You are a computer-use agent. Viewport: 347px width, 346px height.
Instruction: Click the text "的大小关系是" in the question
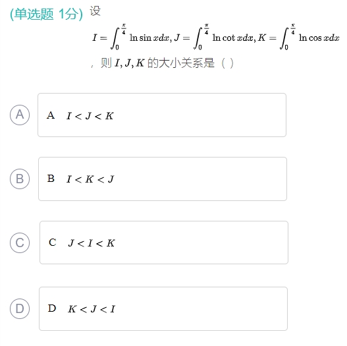(181, 63)
